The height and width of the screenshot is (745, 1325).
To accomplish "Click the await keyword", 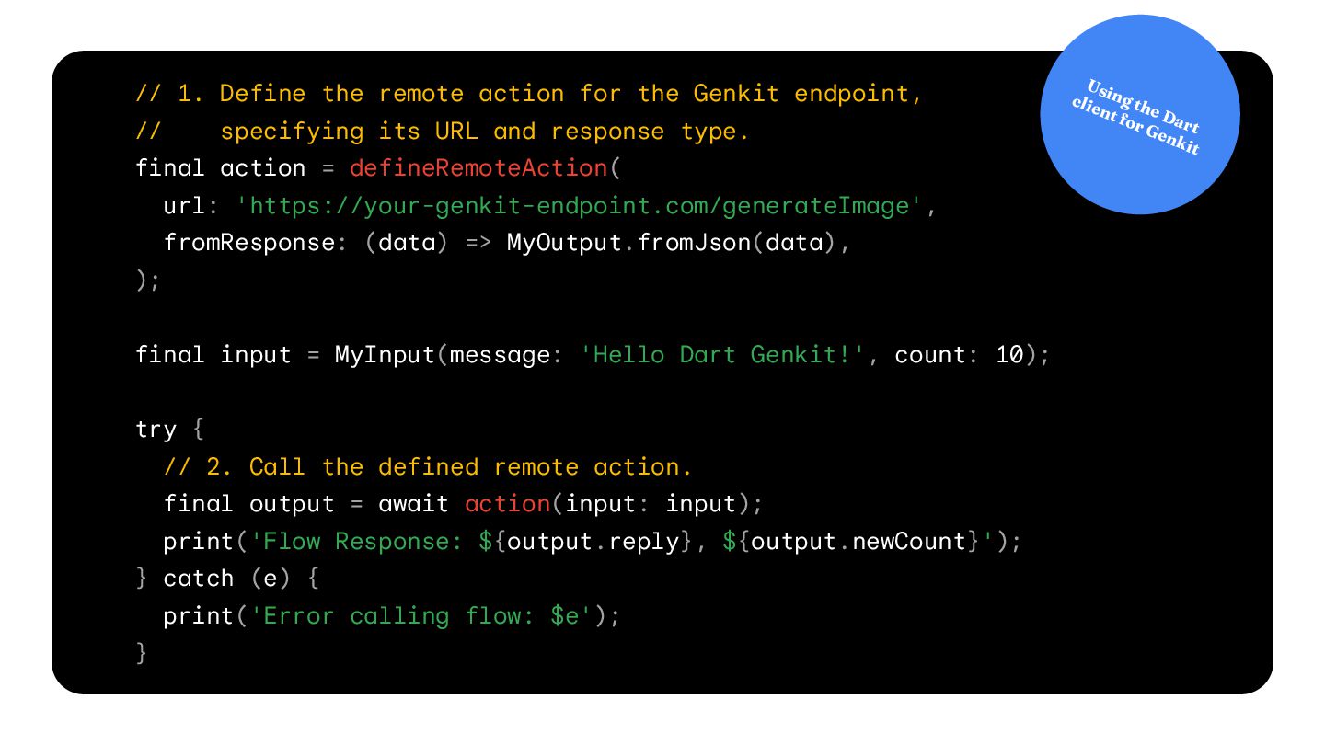I will pyautogui.click(x=413, y=504).
